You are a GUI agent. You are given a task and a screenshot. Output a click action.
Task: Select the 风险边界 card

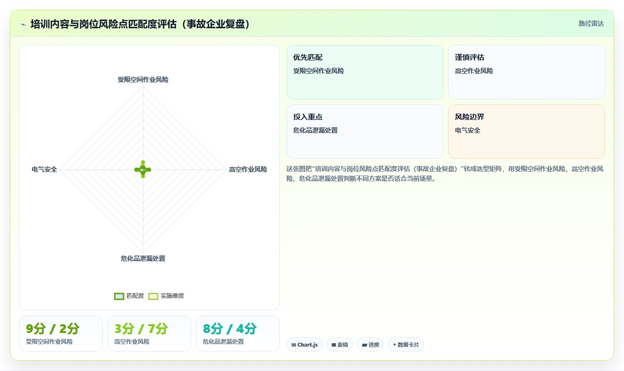(x=526, y=132)
